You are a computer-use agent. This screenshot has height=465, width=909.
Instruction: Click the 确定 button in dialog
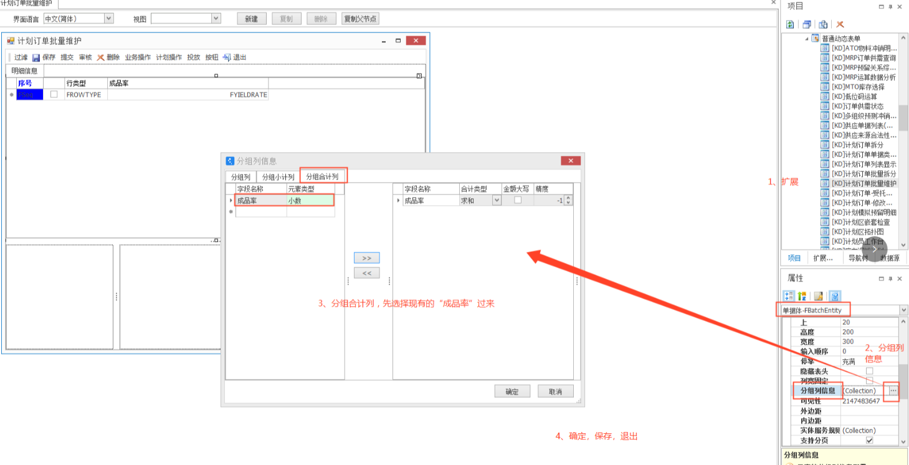click(512, 391)
